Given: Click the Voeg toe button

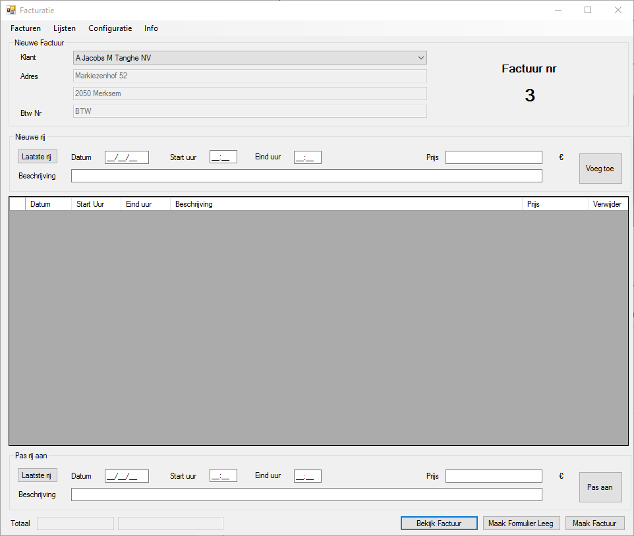Looking at the screenshot, I should click(600, 169).
